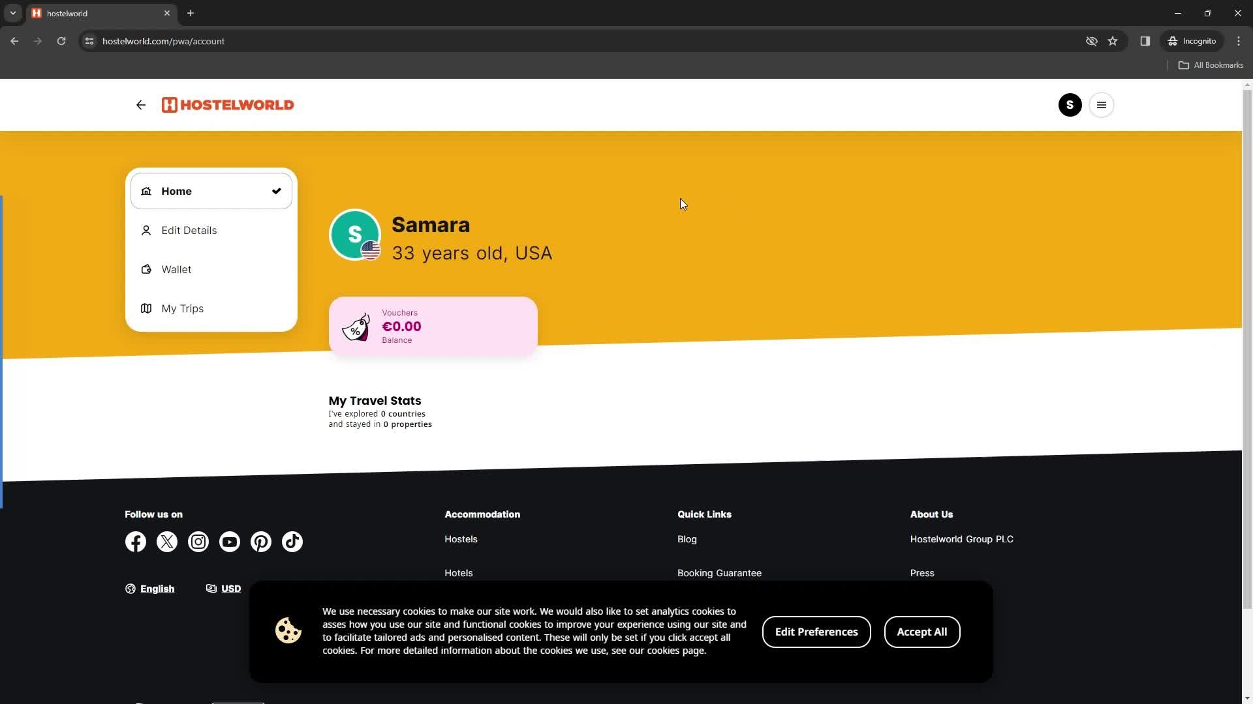Click the Pinterest social media icon
This screenshot has height=704, width=1253.
[261, 542]
